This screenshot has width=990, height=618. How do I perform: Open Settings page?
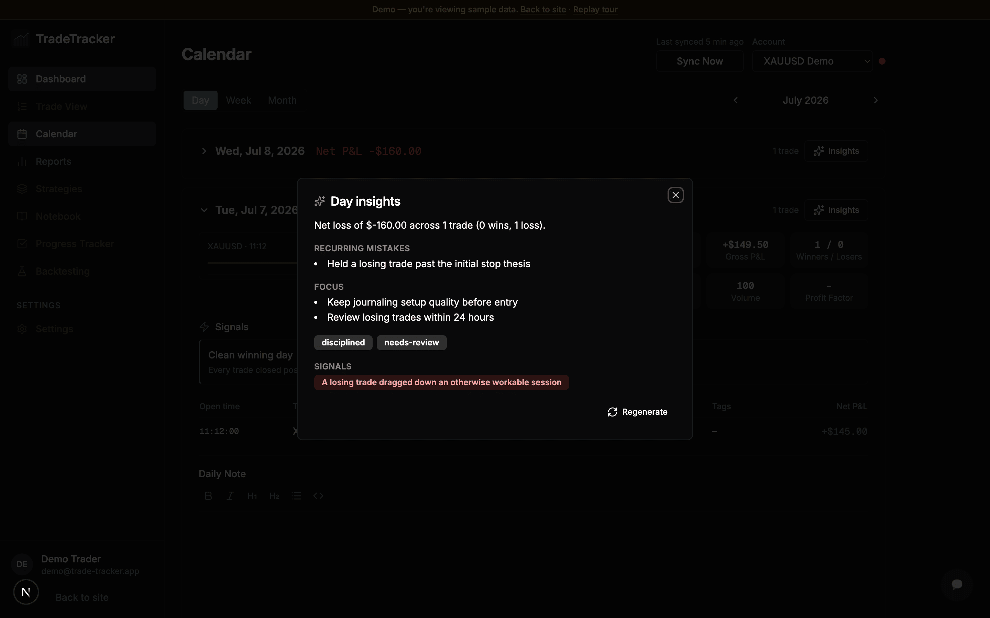pos(82,329)
